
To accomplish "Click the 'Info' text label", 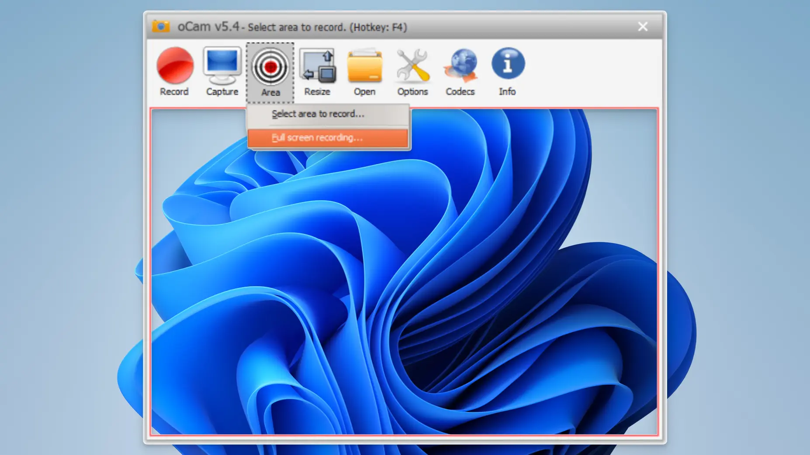I will 507,92.
